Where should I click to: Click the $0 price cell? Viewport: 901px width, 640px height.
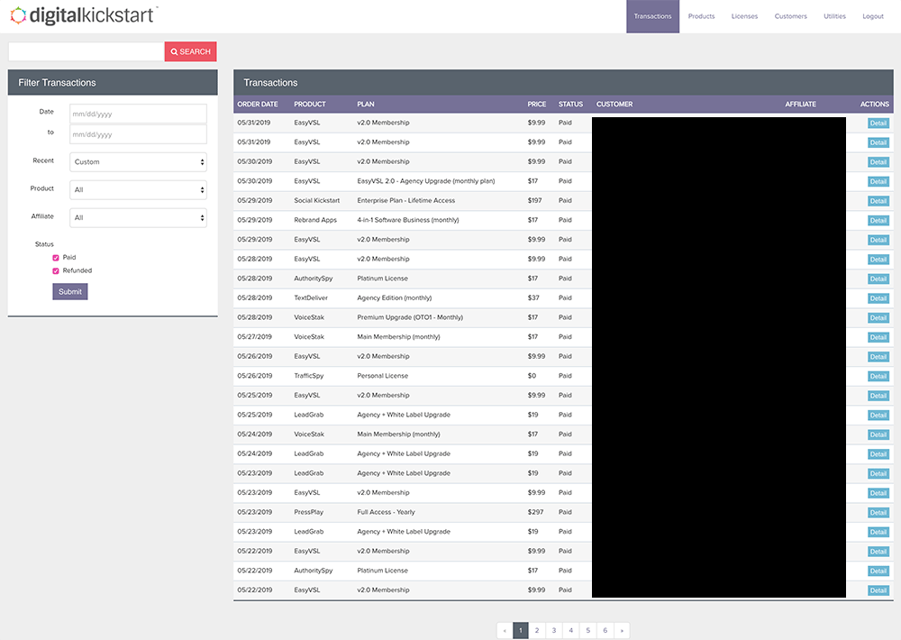coord(532,376)
